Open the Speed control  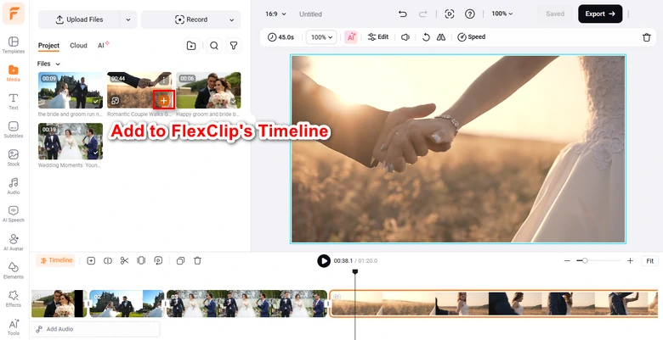[x=472, y=37]
